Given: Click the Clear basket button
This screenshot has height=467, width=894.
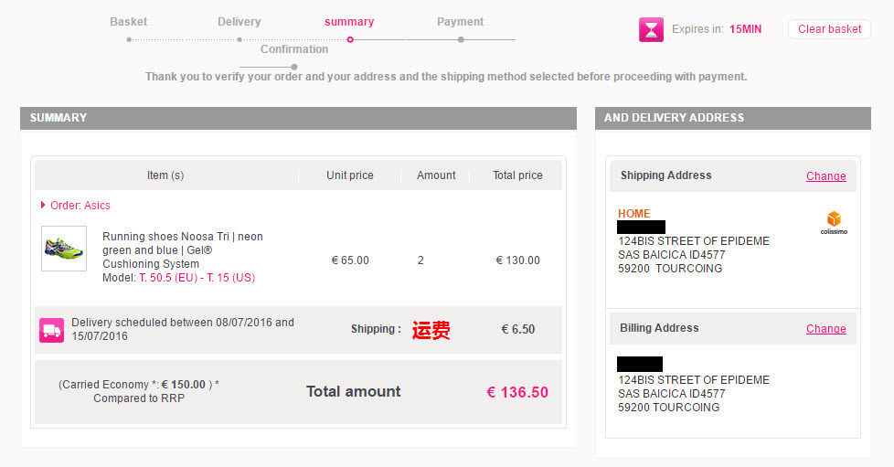Looking at the screenshot, I should pos(829,29).
